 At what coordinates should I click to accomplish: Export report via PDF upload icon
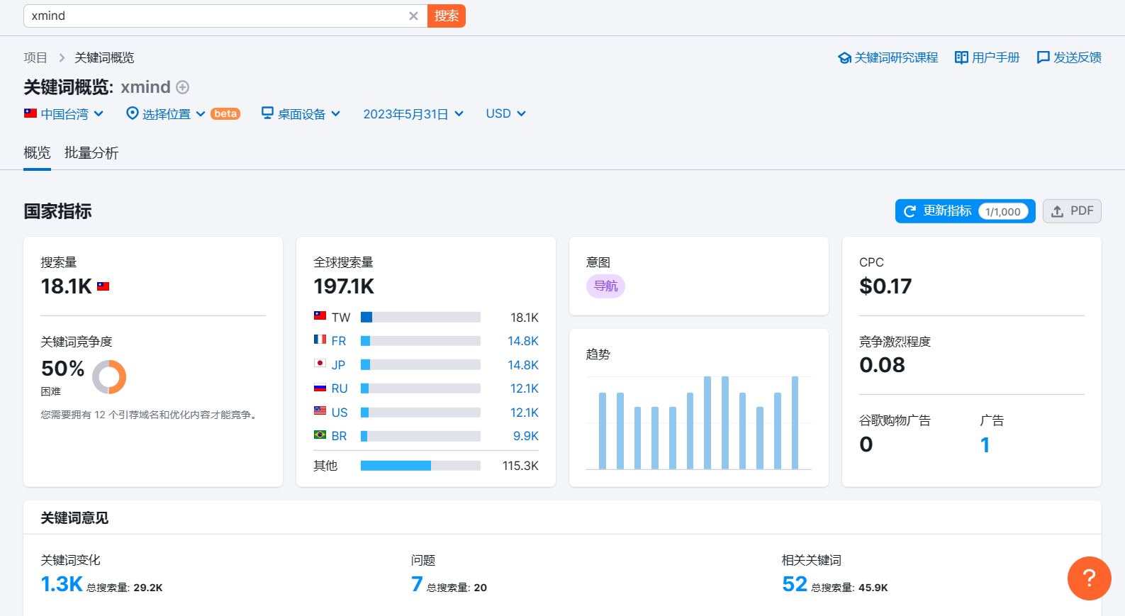coord(1057,211)
